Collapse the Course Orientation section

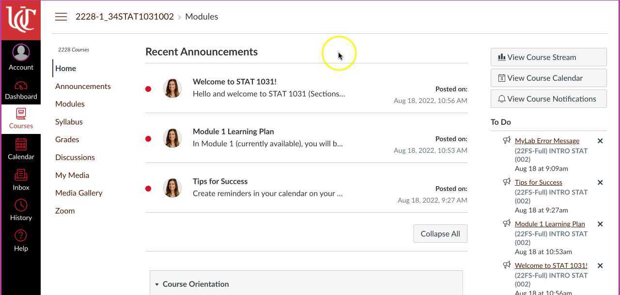point(157,284)
